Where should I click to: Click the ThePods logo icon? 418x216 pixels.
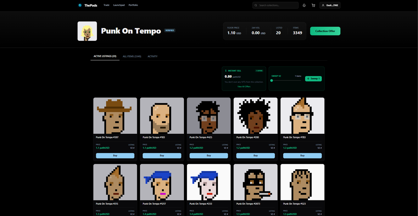80,5
